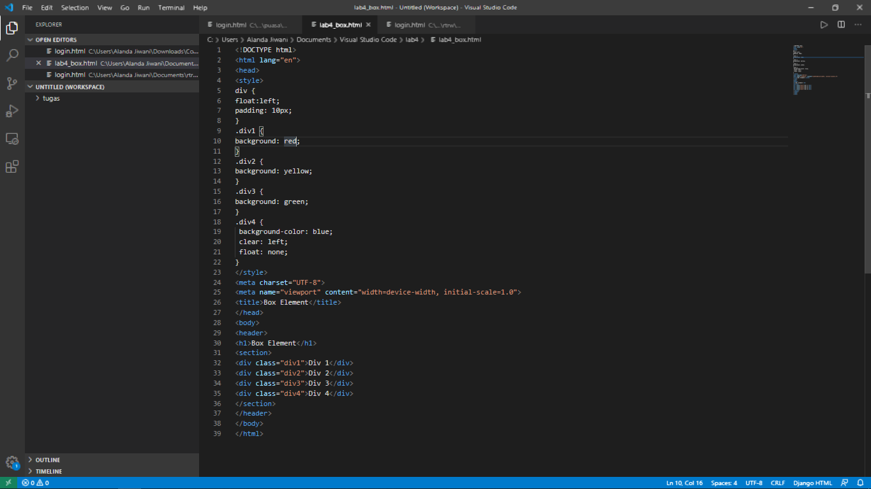Open the Selection menu
Image resolution: width=871 pixels, height=489 pixels.
(x=75, y=8)
